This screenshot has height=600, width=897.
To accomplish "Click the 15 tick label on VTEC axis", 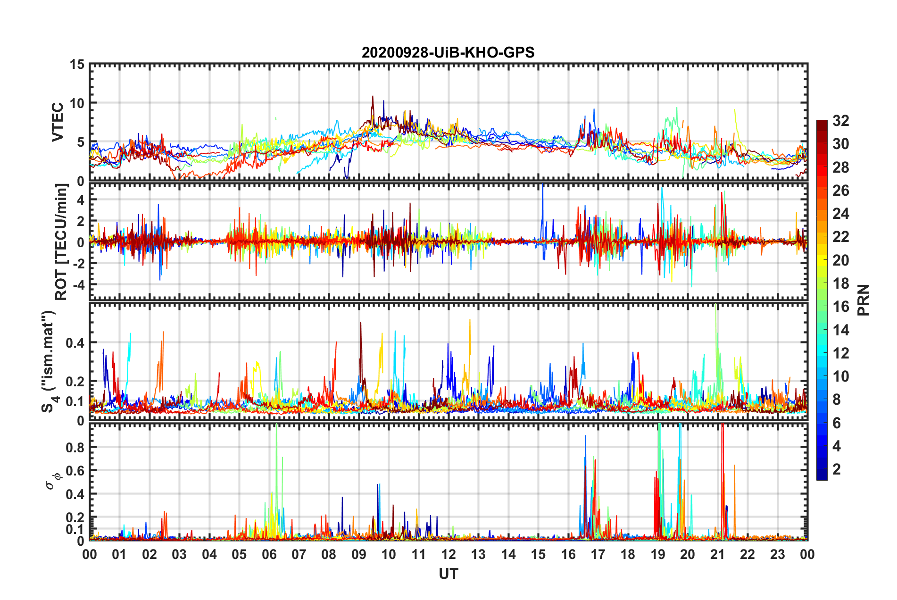I will (77, 64).
